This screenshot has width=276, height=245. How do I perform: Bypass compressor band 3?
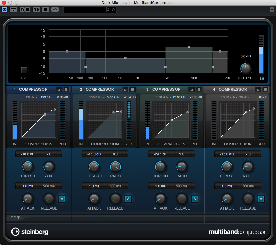(x=192, y=89)
